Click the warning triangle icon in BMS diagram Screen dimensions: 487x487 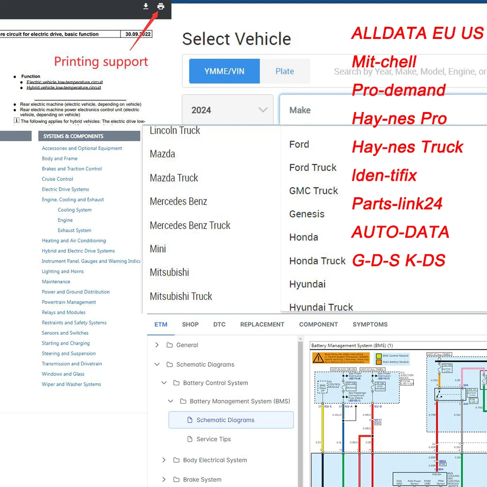(x=318, y=358)
